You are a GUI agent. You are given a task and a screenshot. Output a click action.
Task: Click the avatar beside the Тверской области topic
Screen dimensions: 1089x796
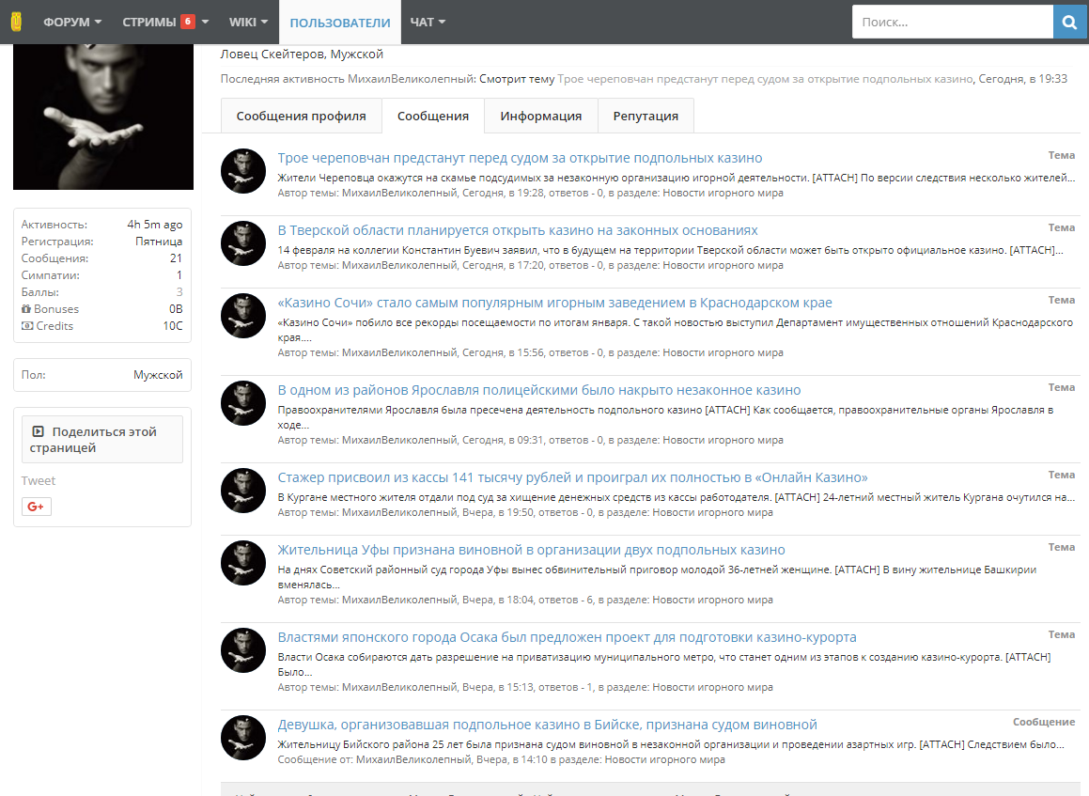[x=243, y=243]
